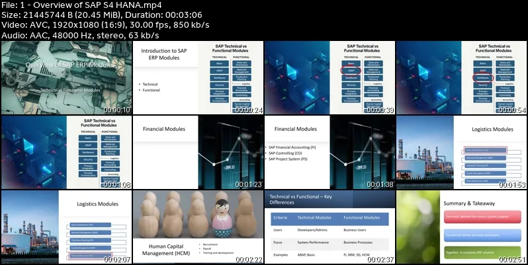Click 'SAP Project System (PS)' bullet

[x=288, y=159]
